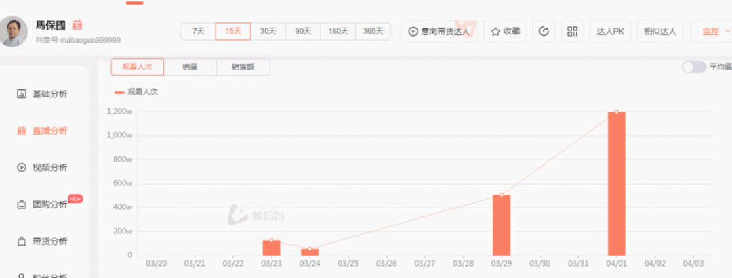Click the refresh data circular icon
The width and height of the screenshot is (732, 278).
pyautogui.click(x=544, y=31)
